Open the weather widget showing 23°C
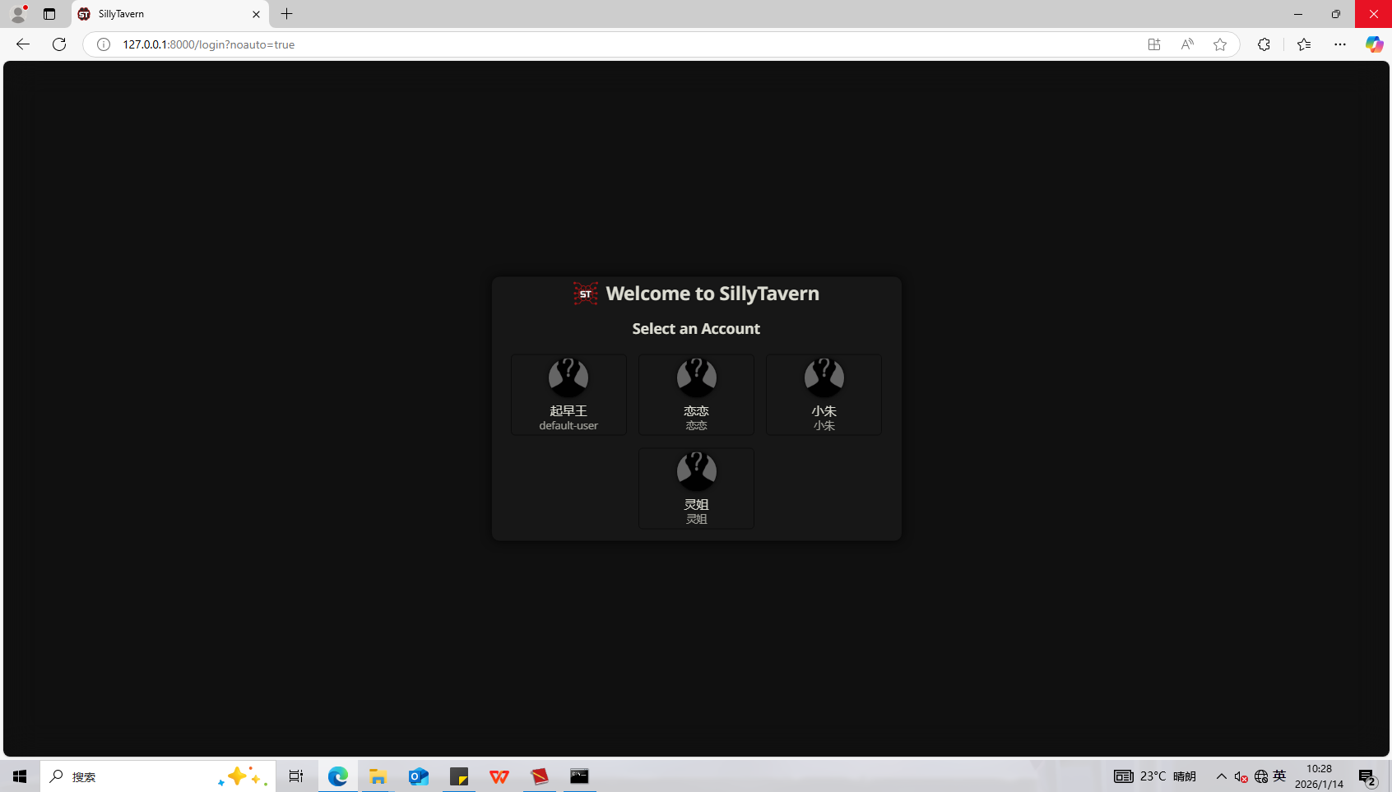Image resolution: width=1392 pixels, height=792 pixels. (1155, 776)
